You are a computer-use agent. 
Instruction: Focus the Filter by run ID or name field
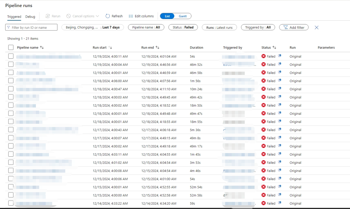pos(31,27)
